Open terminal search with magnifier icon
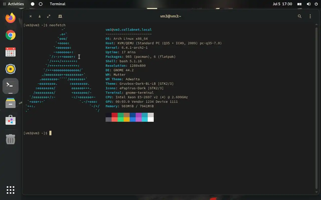Image resolution: width=321 pixels, height=200 pixels. 299,16
